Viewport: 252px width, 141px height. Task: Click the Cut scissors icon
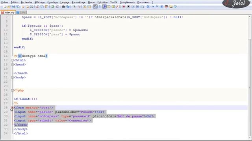37,7
